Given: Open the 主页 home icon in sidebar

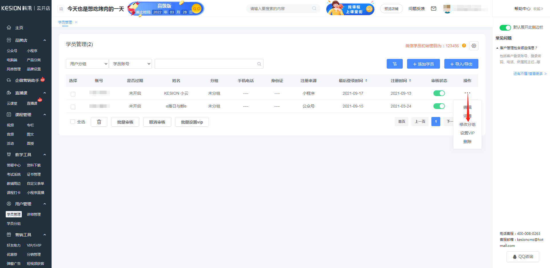Looking at the screenshot, I should click(9, 27).
